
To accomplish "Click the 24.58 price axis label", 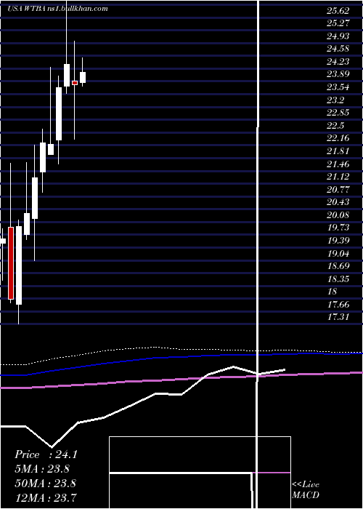I will pyautogui.click(x=338, y=49).
